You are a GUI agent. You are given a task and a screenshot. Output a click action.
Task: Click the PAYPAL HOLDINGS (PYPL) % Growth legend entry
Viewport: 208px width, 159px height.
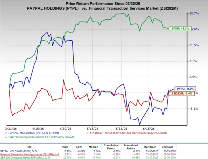click(32, 133)
